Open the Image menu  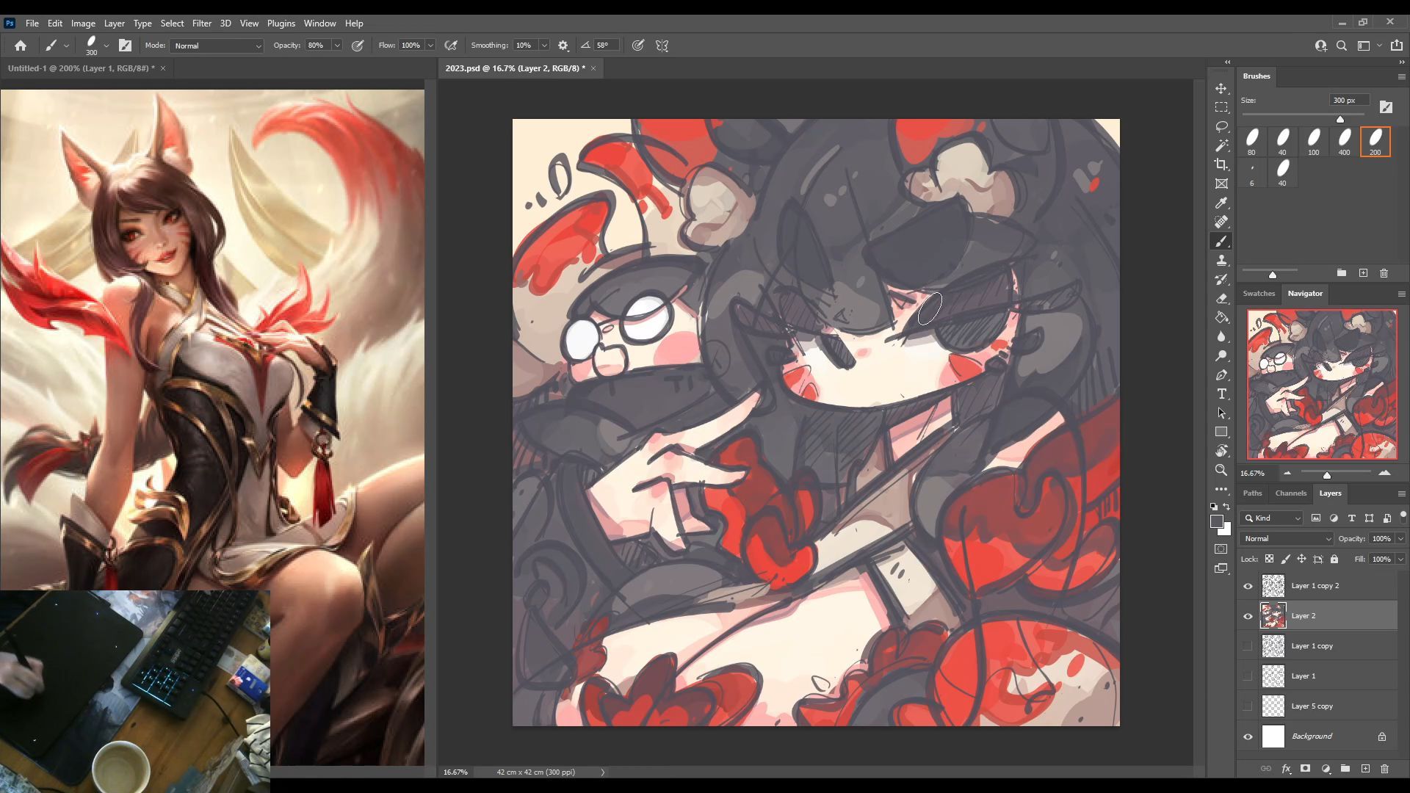(x=83, y=23)
